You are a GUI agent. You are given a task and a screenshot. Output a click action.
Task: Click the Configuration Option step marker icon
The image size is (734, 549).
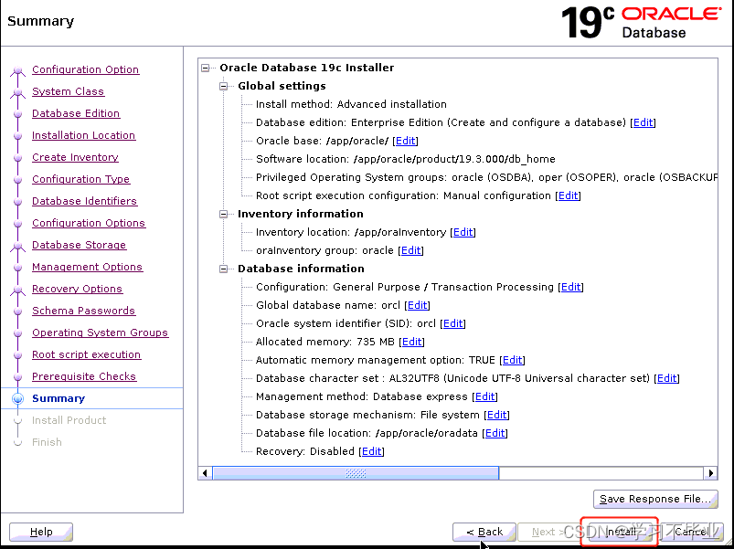coord(18,69)
